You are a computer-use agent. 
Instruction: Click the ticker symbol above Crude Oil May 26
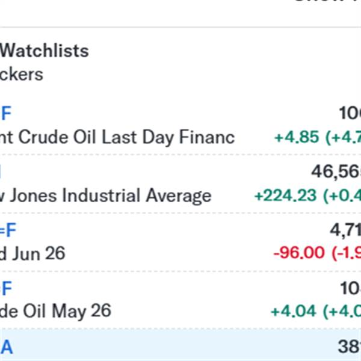coord(5,288)
